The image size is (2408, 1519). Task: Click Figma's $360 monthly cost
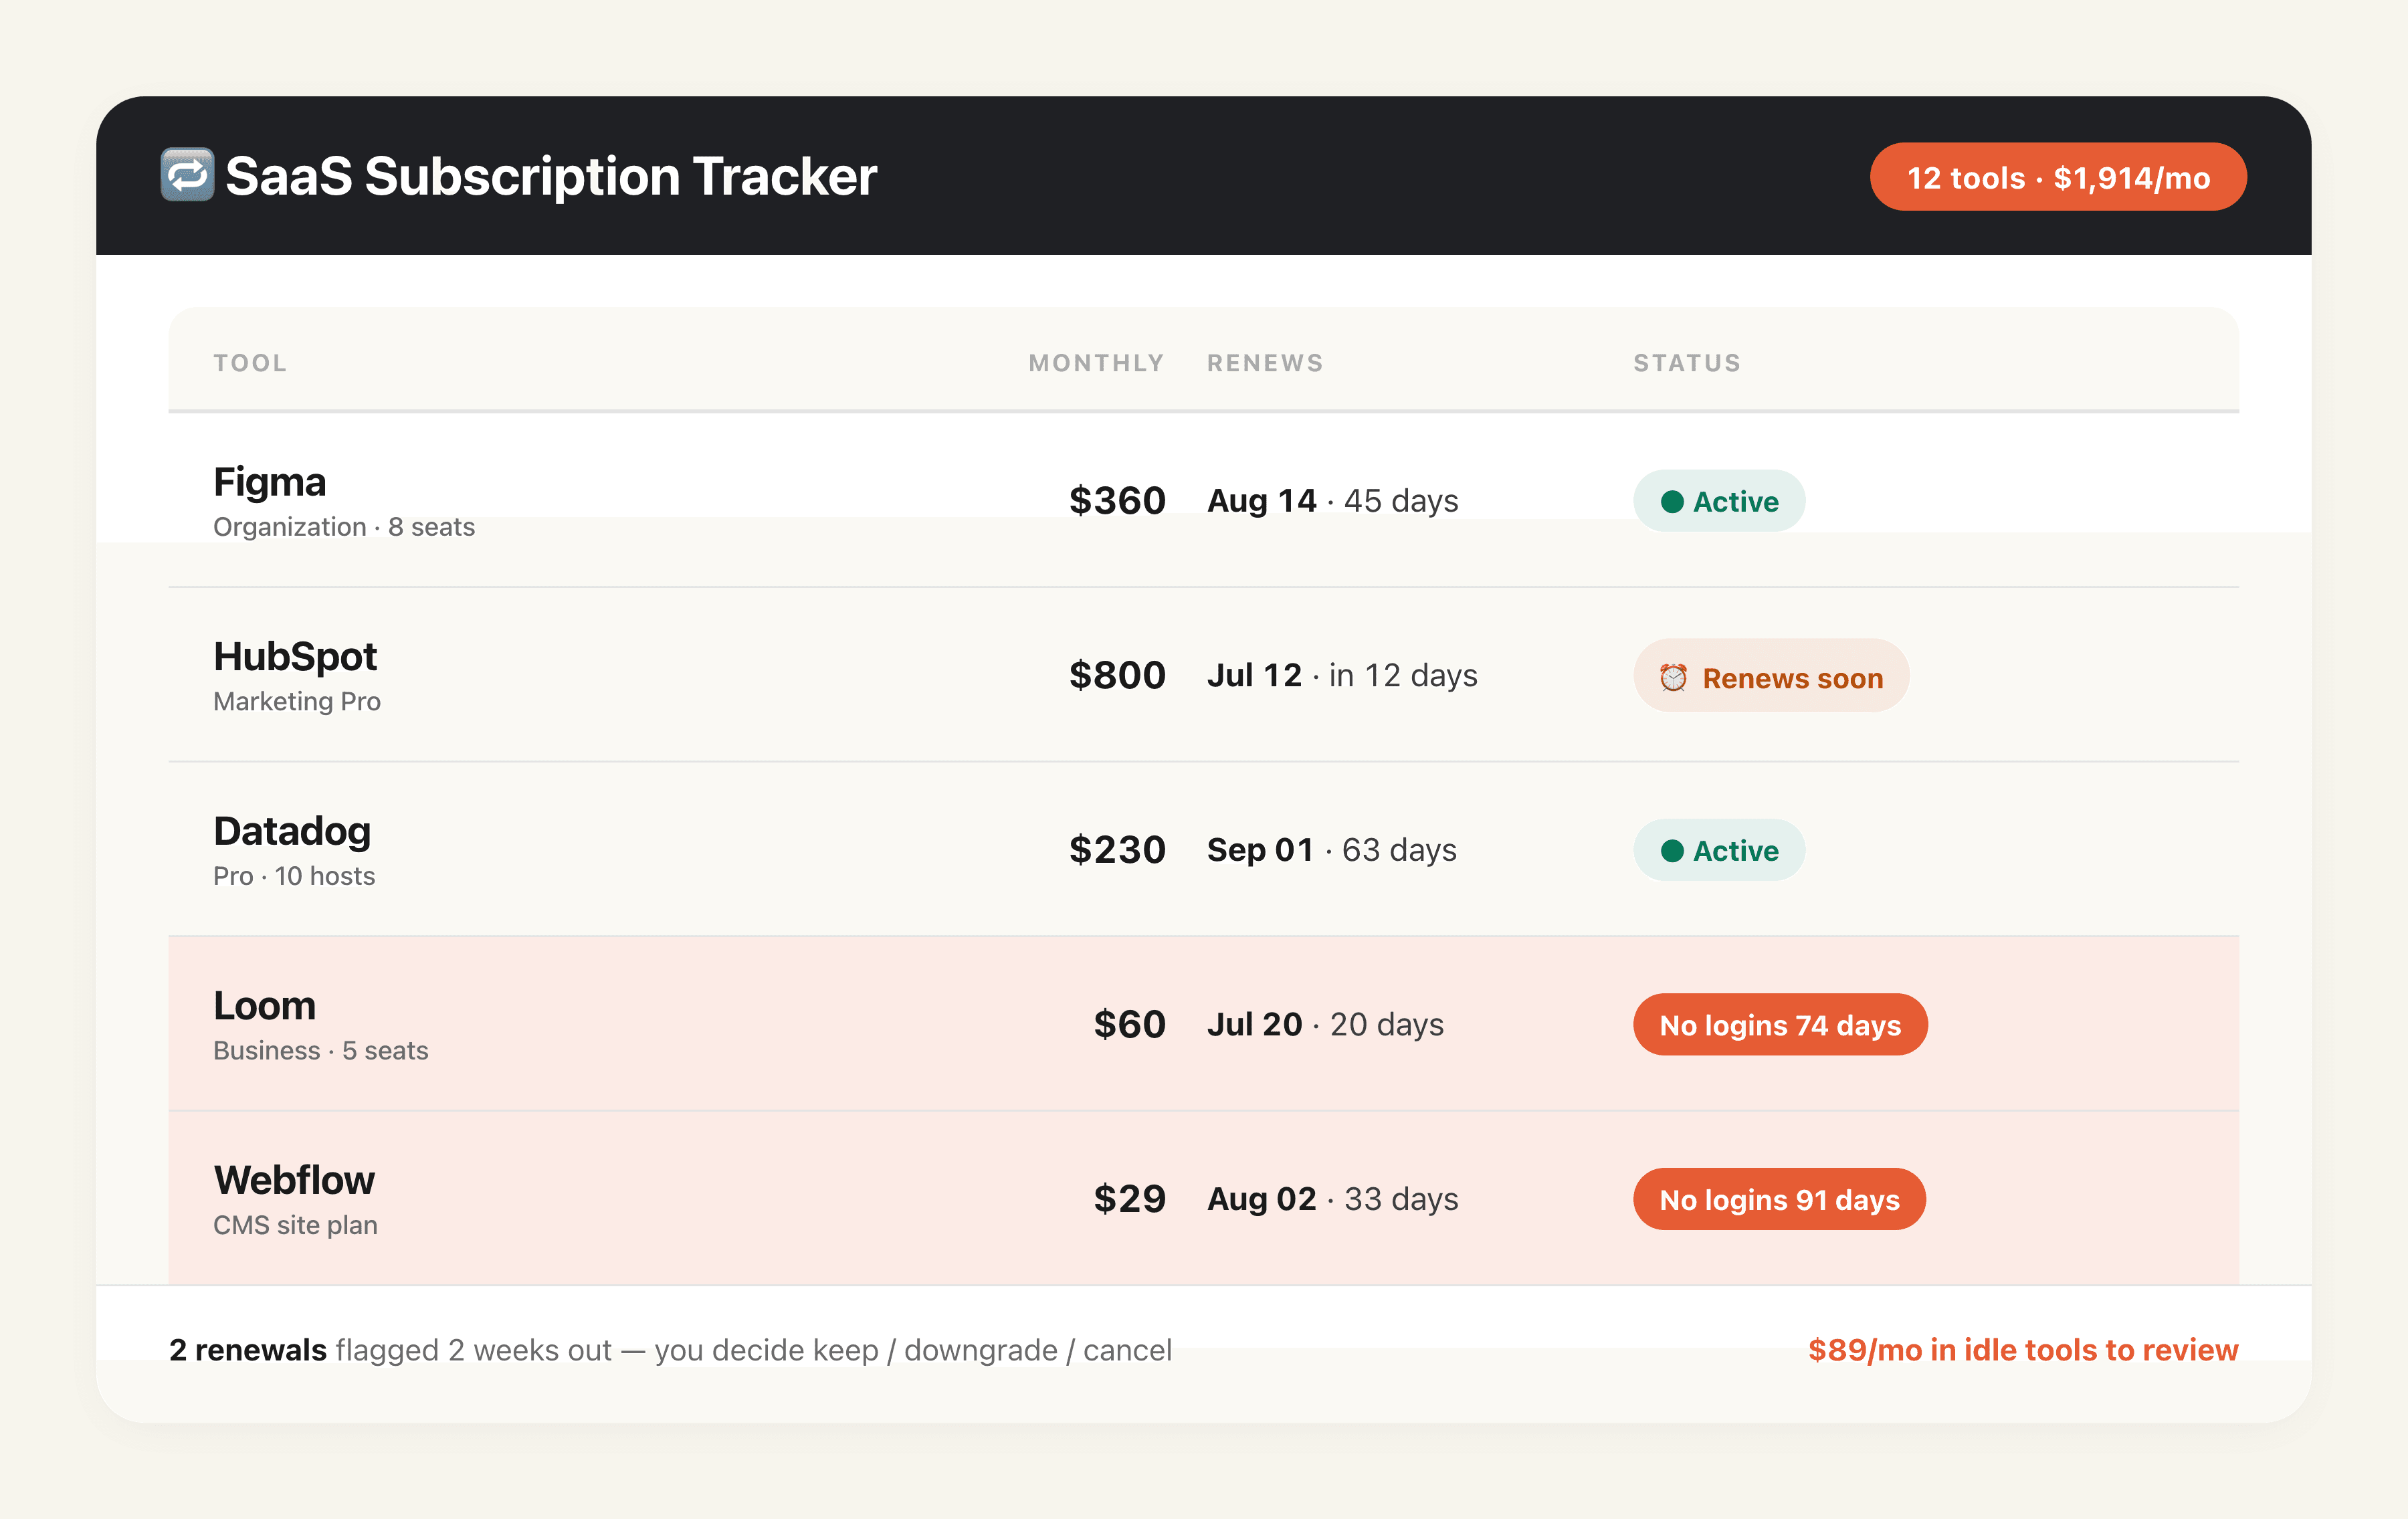click(x=1117, y=501)
